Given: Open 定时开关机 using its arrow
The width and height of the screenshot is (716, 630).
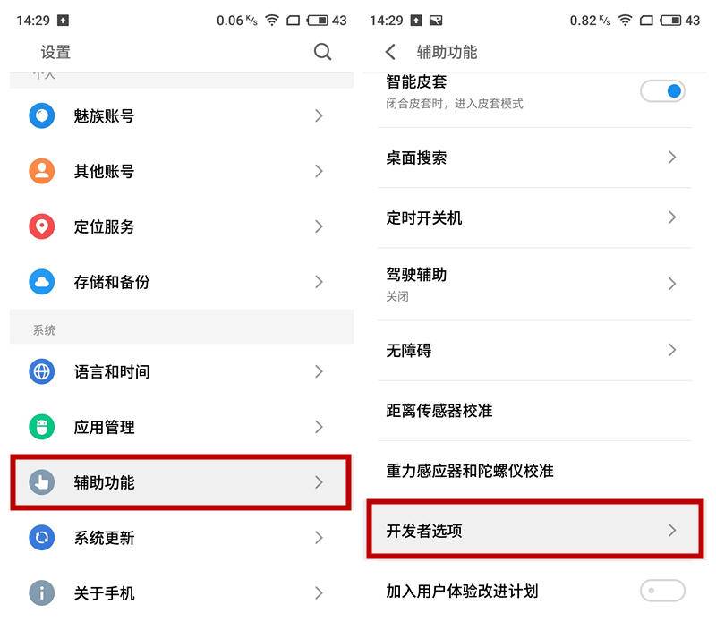Looking at the screenshot, I should (672, 217).
